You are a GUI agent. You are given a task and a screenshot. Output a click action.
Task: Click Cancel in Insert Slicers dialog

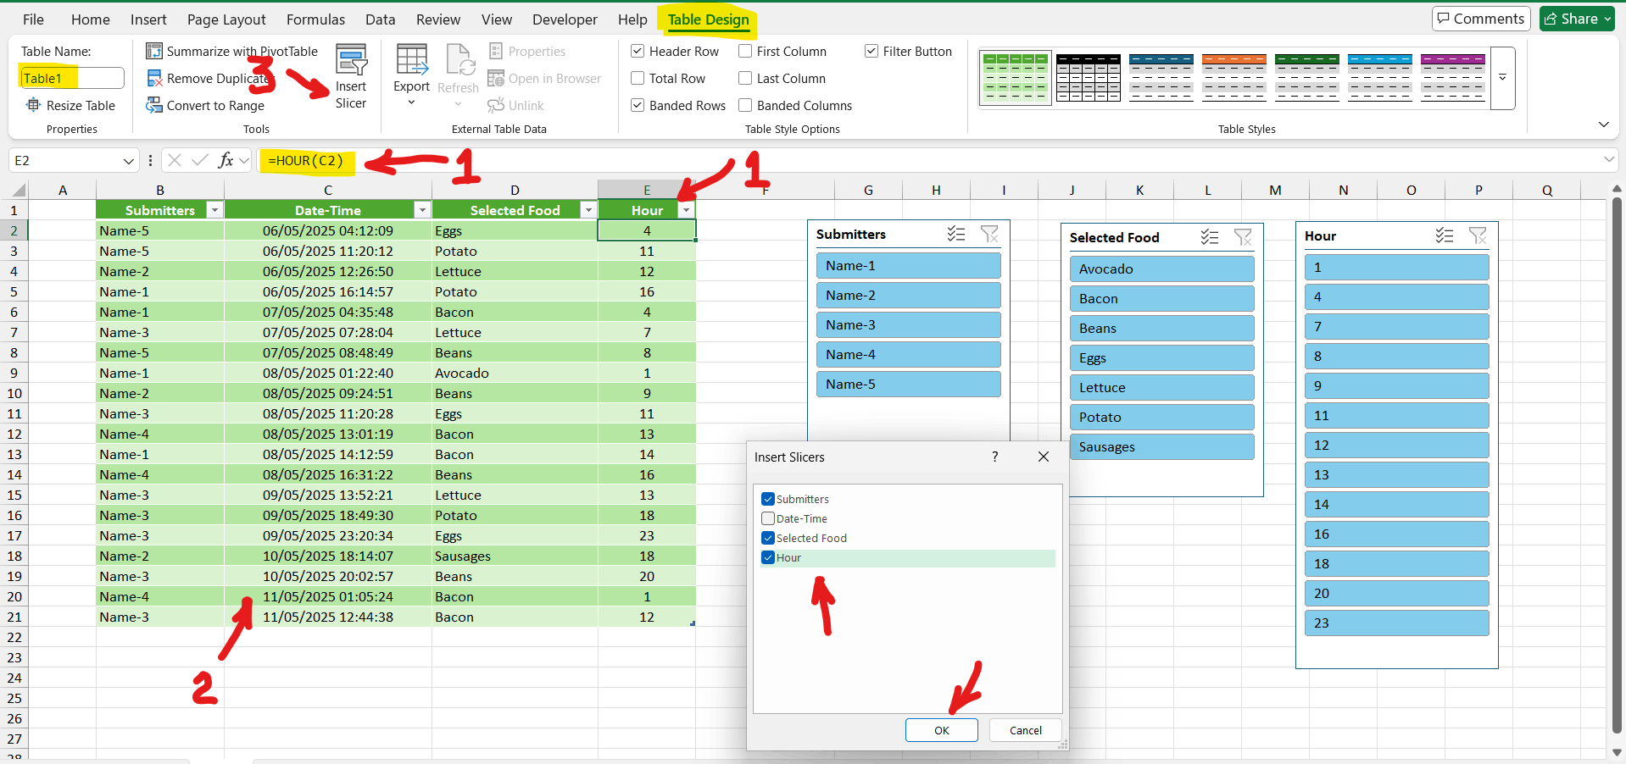click(x=1026, y=730)
